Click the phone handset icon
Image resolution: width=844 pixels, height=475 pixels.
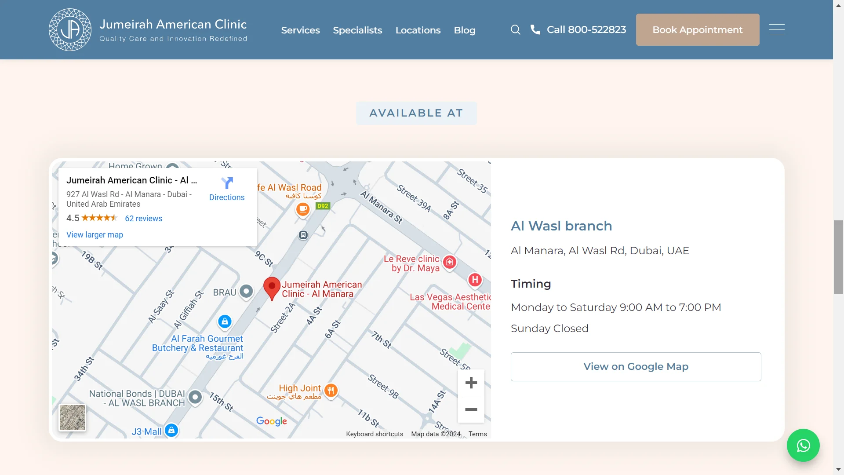(535, 29)
